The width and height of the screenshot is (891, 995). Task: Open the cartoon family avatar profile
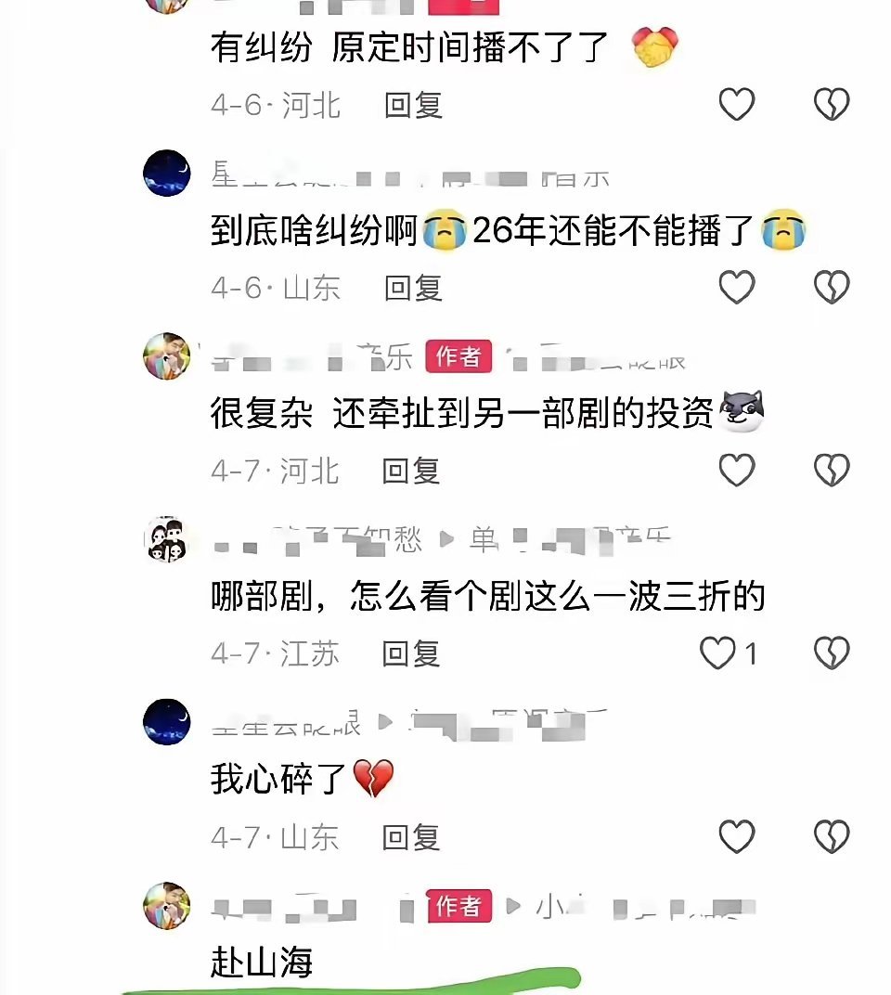(167, 538)
